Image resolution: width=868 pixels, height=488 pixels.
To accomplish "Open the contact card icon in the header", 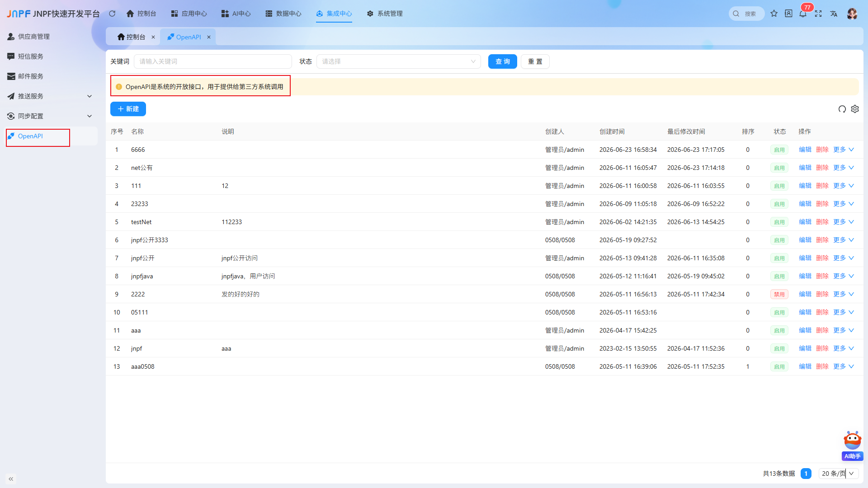I will (x=788, y=14).
